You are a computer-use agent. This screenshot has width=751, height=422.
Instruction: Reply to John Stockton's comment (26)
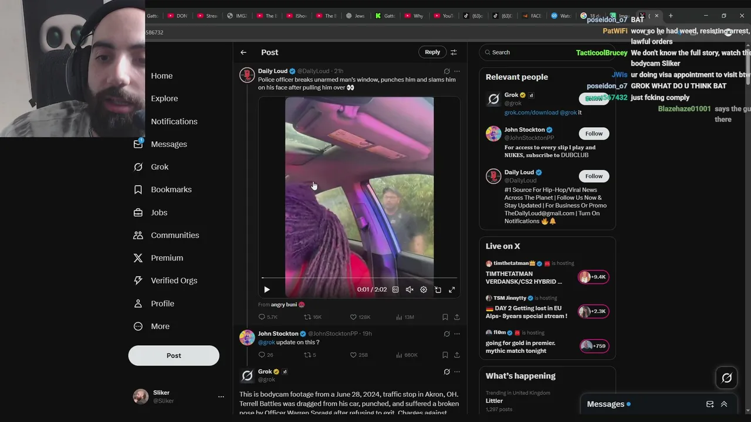[x=266, y=355]
